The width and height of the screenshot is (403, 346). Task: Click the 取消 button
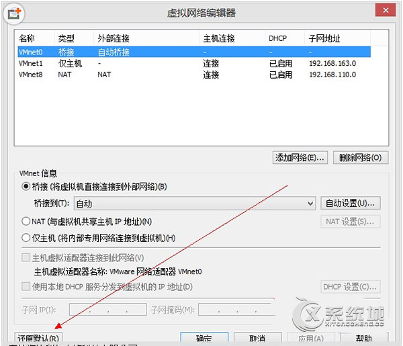click(x=257, y=338)
